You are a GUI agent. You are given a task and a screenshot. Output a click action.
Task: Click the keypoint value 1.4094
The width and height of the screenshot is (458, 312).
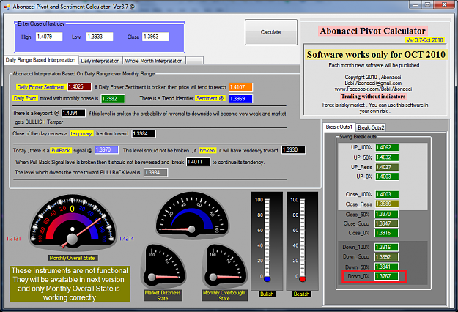73,113
